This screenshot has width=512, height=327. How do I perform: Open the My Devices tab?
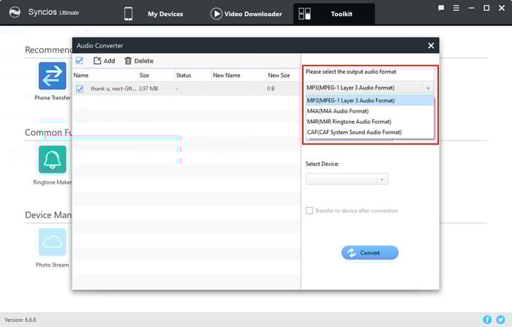[165, 14]
